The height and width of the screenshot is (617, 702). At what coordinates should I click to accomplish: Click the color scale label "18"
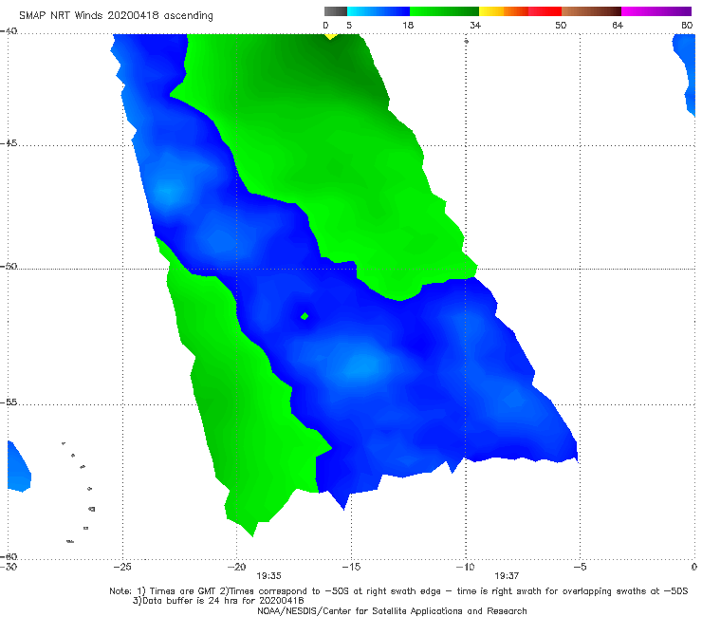click(408, 25)
